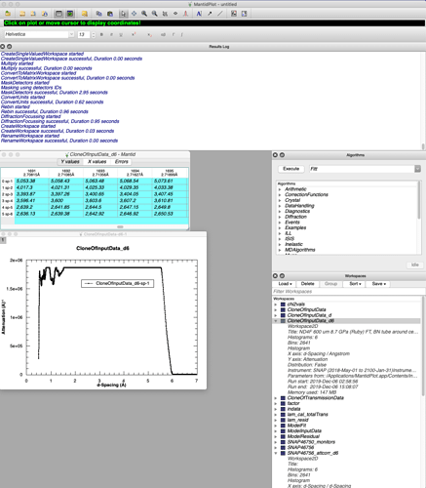Expand the chi2vals workspace entry
This screenshot has height=488, width=426.
point(276,305)
